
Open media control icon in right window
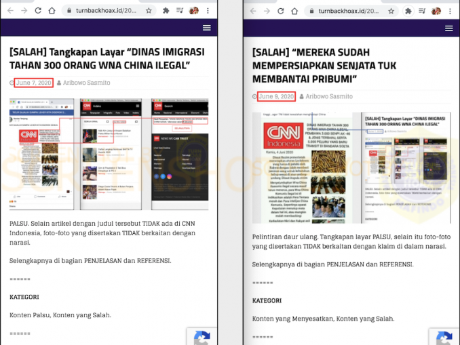tap(422, 11)
